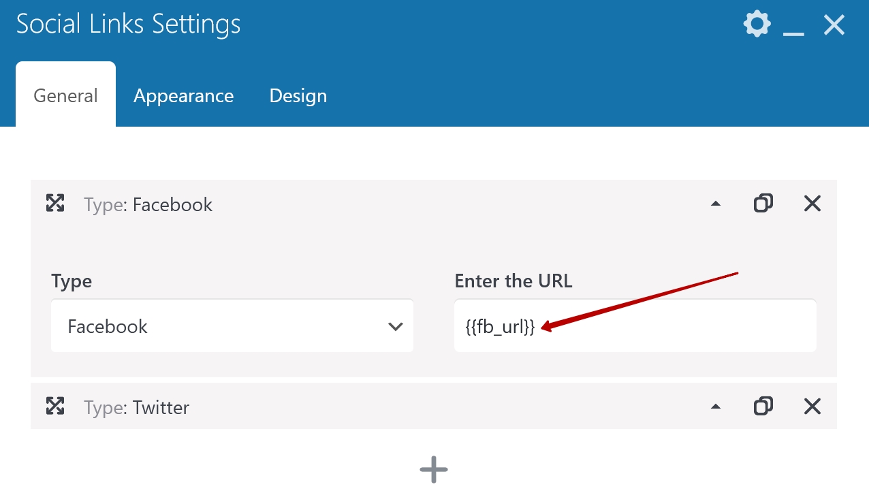Remove the Facebook social link item
Viewport: 869px width, 491px height.
pos(812,203)
